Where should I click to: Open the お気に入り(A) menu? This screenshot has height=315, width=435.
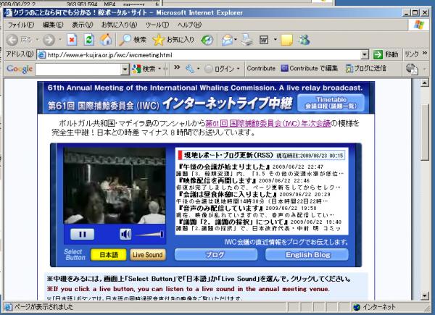click(x=119, y=25)
